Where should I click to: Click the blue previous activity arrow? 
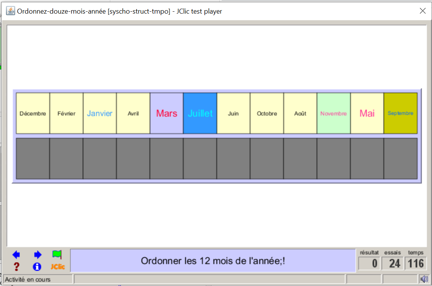16,255
